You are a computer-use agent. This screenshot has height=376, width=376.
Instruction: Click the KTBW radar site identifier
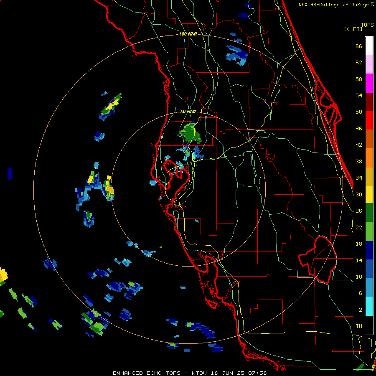(x=199, y=373)
